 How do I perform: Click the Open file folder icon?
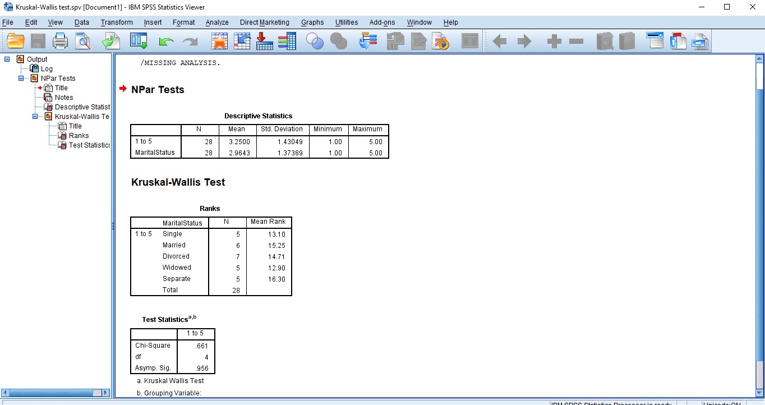[16, 41]
